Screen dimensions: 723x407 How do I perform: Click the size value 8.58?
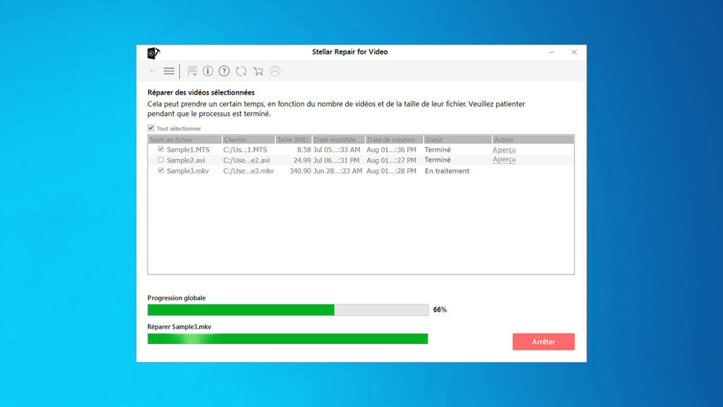pyautogui.click(x=304, y=150)
